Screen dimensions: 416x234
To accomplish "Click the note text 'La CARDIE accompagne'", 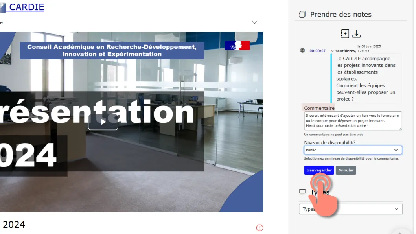I will pos(363,59).
